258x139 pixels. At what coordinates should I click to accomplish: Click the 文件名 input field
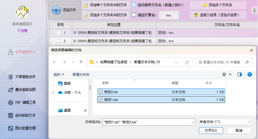pos(149,122)
